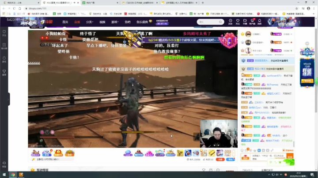
Task: Open the customer service headset icon in sidebar
Action: [4, 163]
